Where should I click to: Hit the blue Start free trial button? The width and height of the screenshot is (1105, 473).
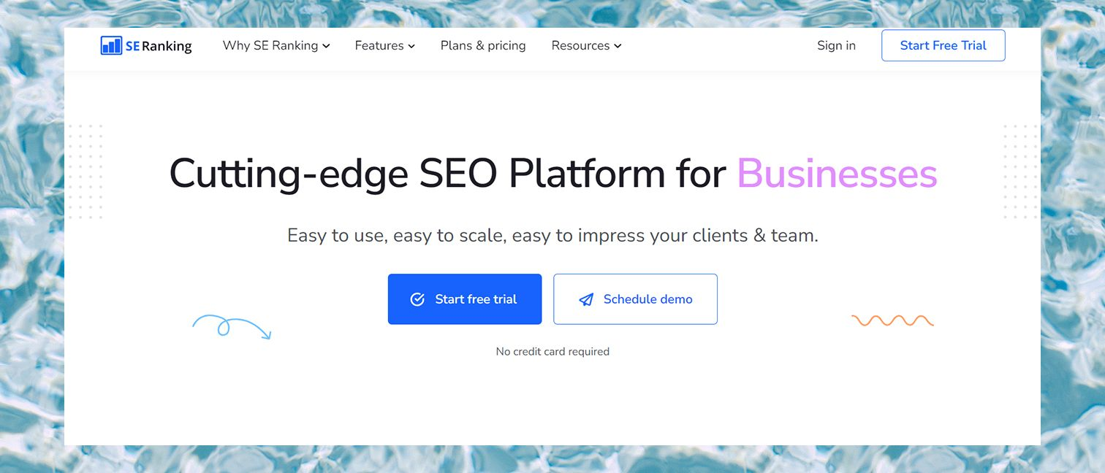coord(465,299)
